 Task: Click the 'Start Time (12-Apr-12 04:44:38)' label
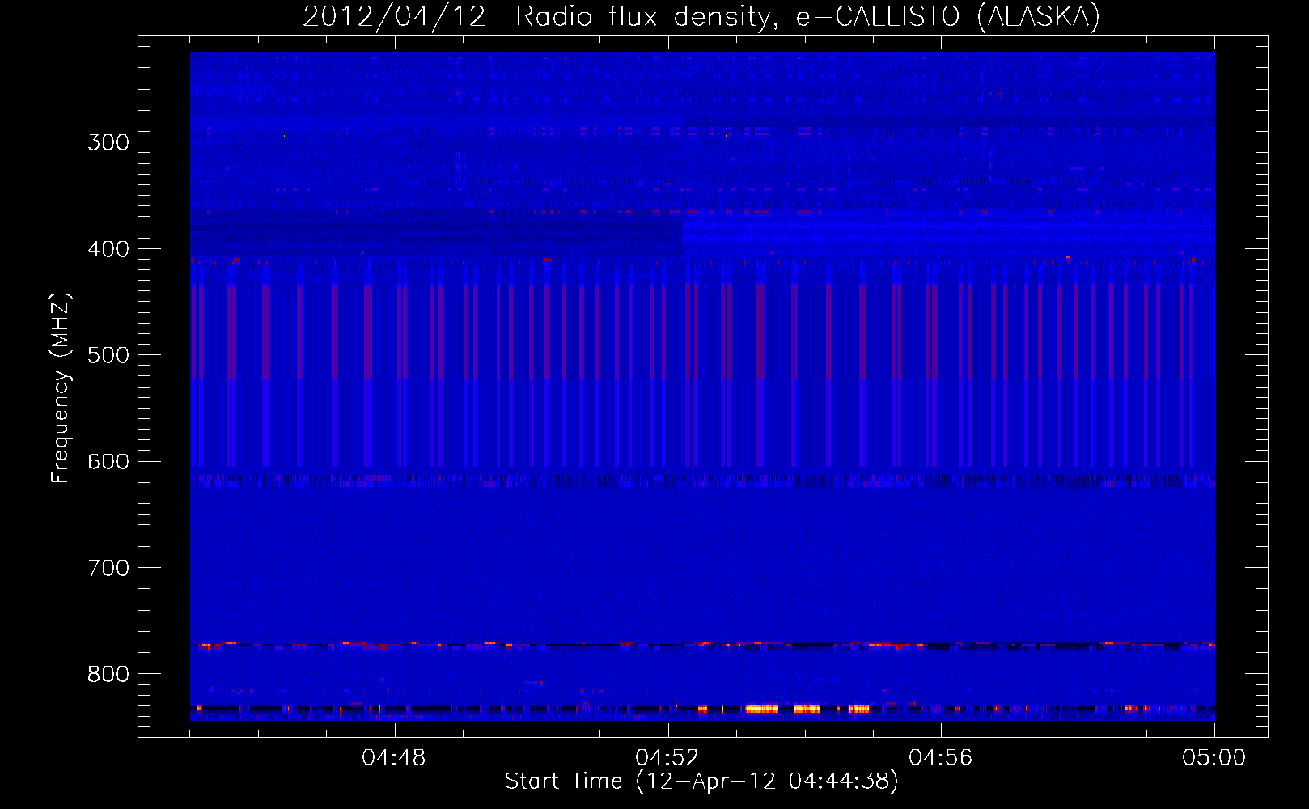click(701, 781)
